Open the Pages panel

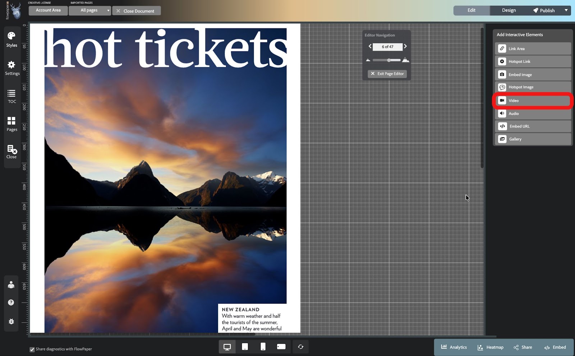(11, 124)
